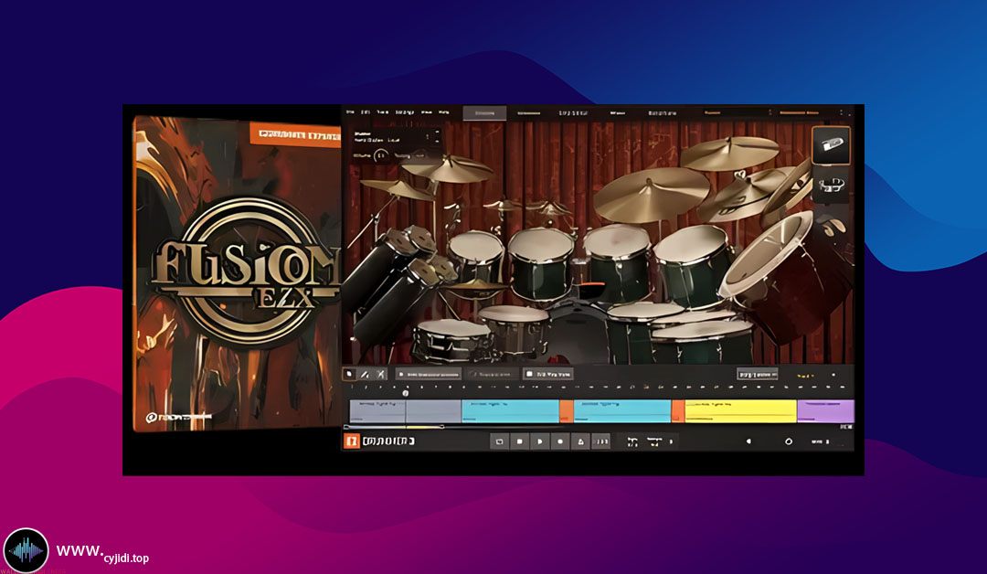Toggle the metronome click button

pos(579,441)
